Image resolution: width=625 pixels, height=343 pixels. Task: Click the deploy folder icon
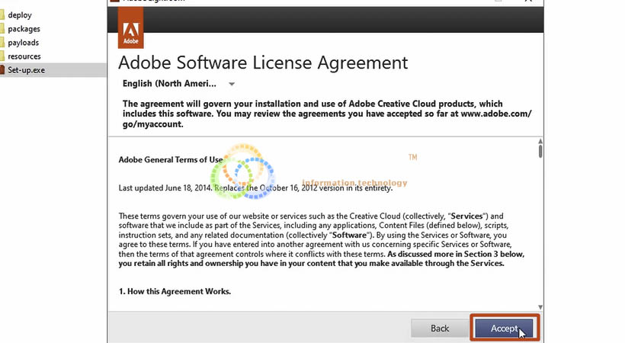pyautogui.click(x=2, y=15)
